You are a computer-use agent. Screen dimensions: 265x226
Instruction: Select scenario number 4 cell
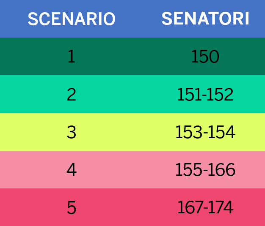click(x=71, y=170)
